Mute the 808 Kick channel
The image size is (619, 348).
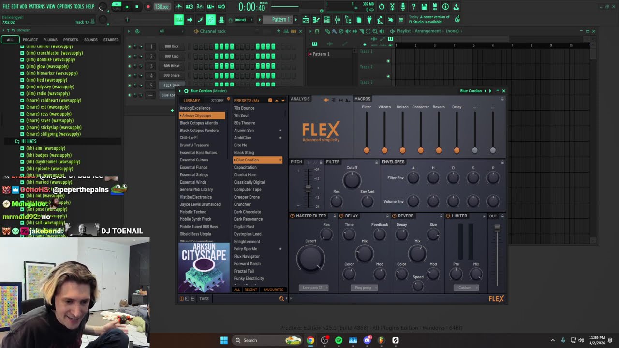(x=129, y=46)
